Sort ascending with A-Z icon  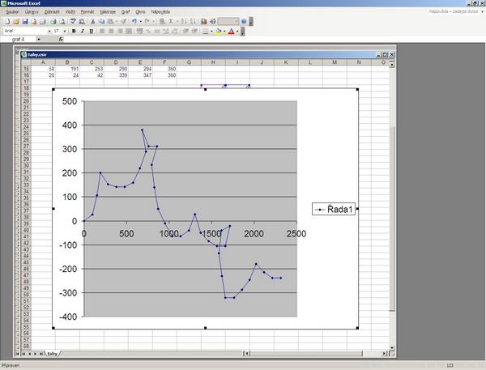184,21
